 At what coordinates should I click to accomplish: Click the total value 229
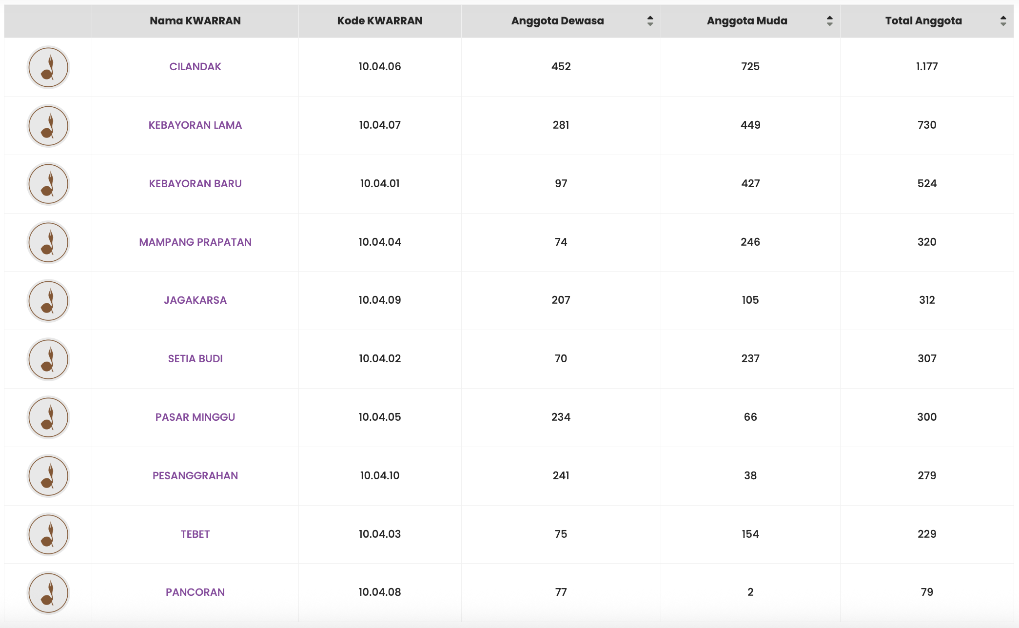click(927, 534)
